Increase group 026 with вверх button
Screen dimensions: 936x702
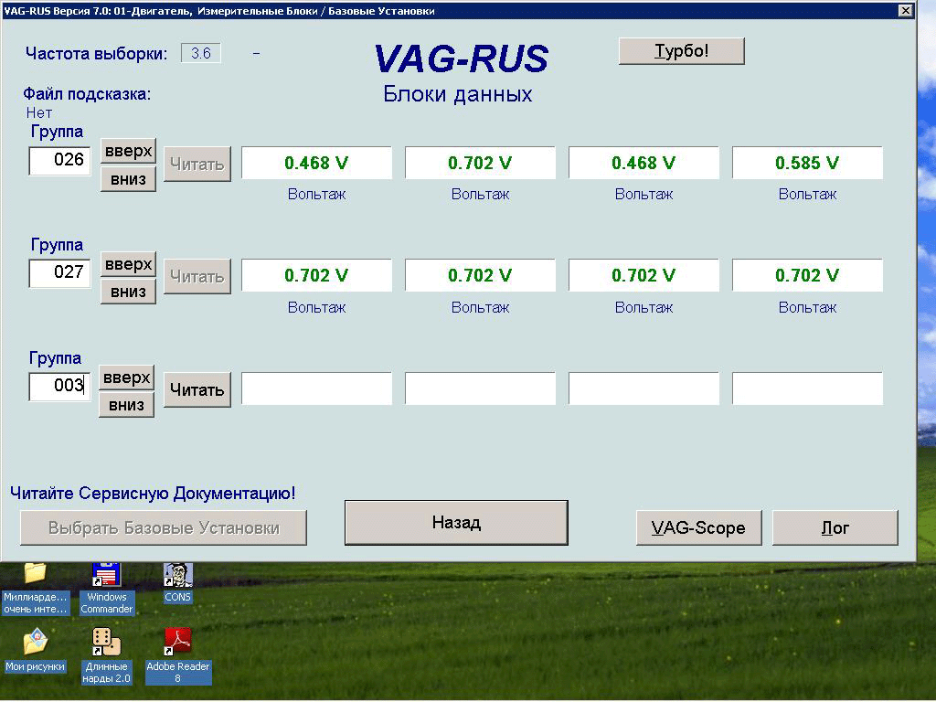(x=128, y=151)
